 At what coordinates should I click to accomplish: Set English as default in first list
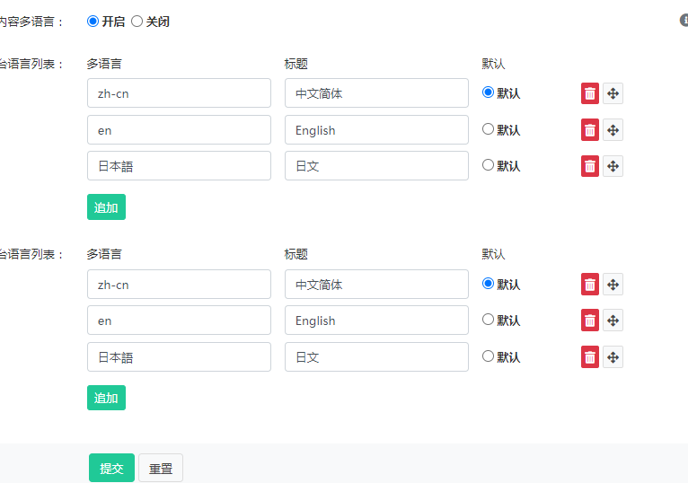489,129
